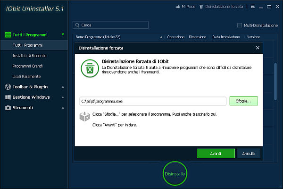
Task: Click Disinstallazione forzata header link
Action: (x=224, y=7)
